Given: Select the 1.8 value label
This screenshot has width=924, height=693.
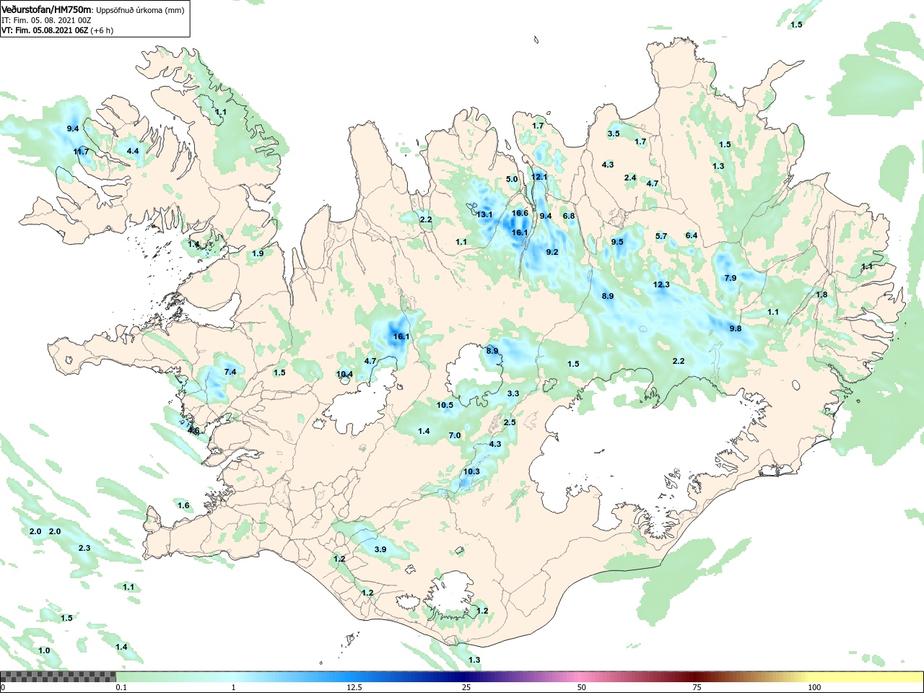Looking at the screenshot, I should [821, 295].
